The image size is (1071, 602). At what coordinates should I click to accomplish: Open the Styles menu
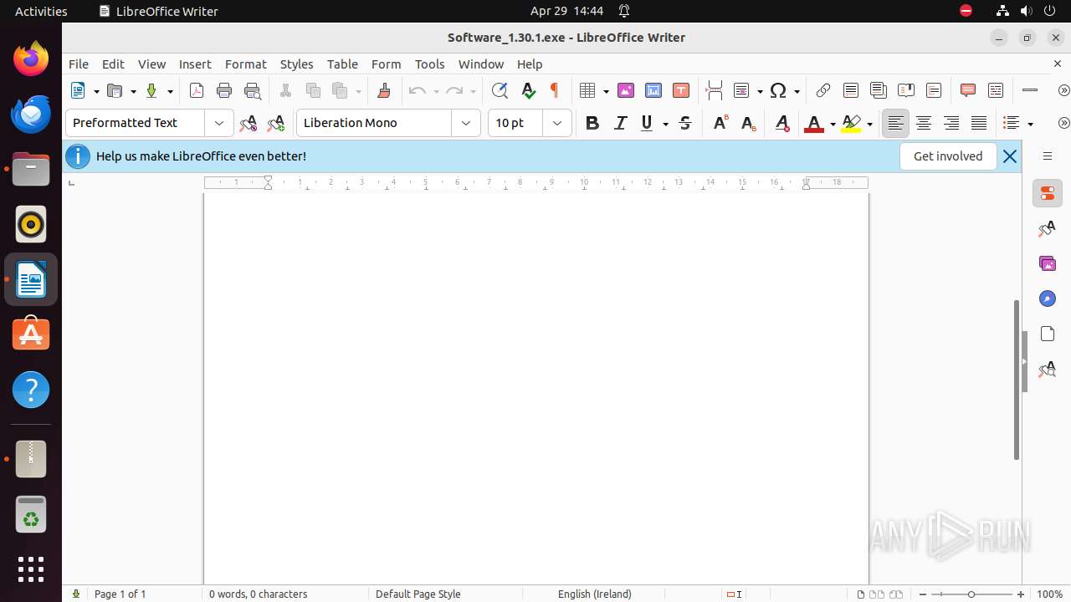point(296,64)
